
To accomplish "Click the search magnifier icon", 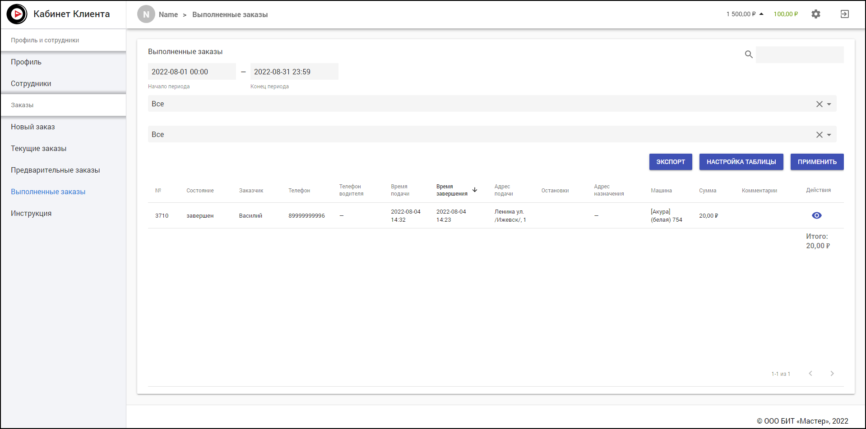I will pyautogui.click(x=749, y=55).
